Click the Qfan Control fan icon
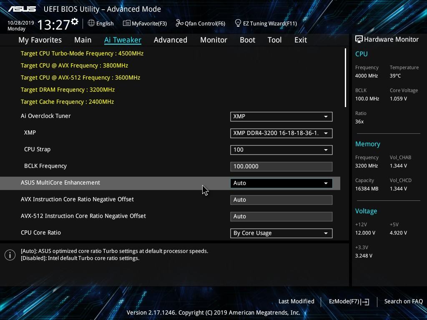 (179, 23)
